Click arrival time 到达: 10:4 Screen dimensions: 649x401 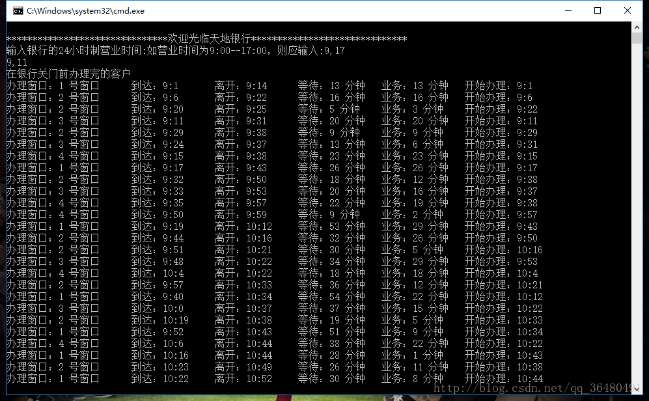(158, 273)
